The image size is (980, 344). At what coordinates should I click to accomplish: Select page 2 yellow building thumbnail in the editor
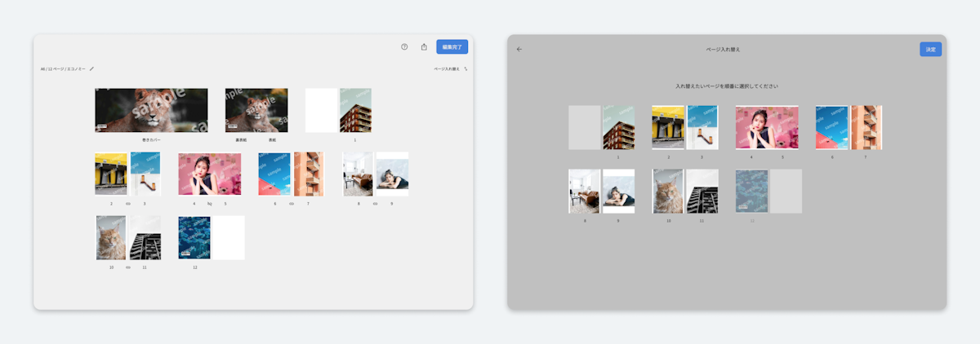point(111,174)
